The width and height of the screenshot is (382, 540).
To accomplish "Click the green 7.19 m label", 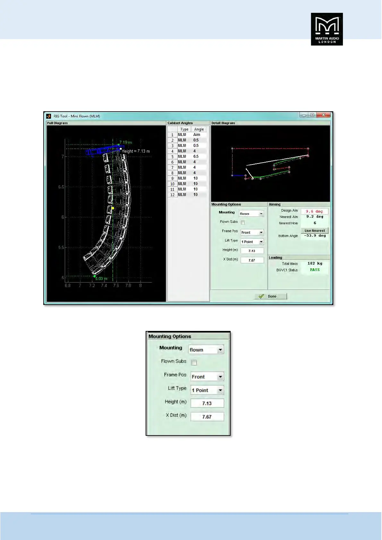I will click(125, 142).
